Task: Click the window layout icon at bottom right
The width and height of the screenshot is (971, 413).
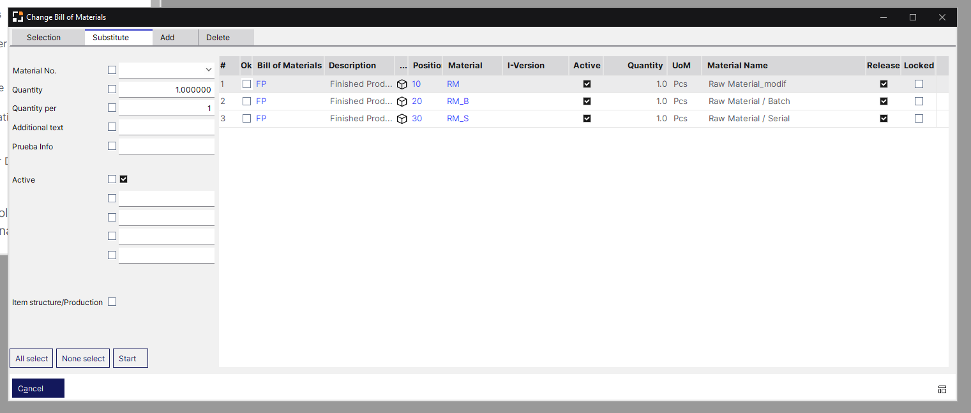Action: pyautogui.click(x=942, y=389)
